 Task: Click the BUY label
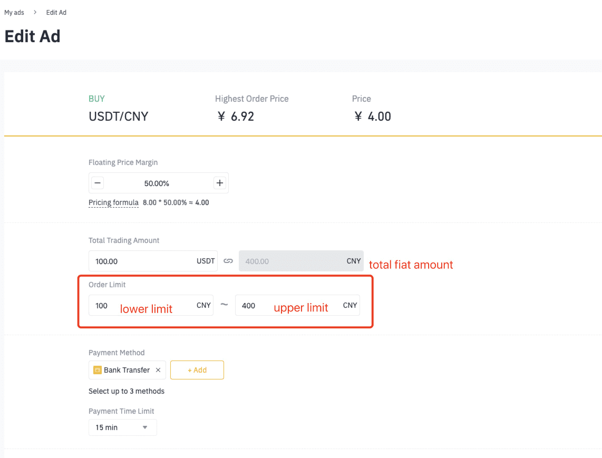click(97, 99)
